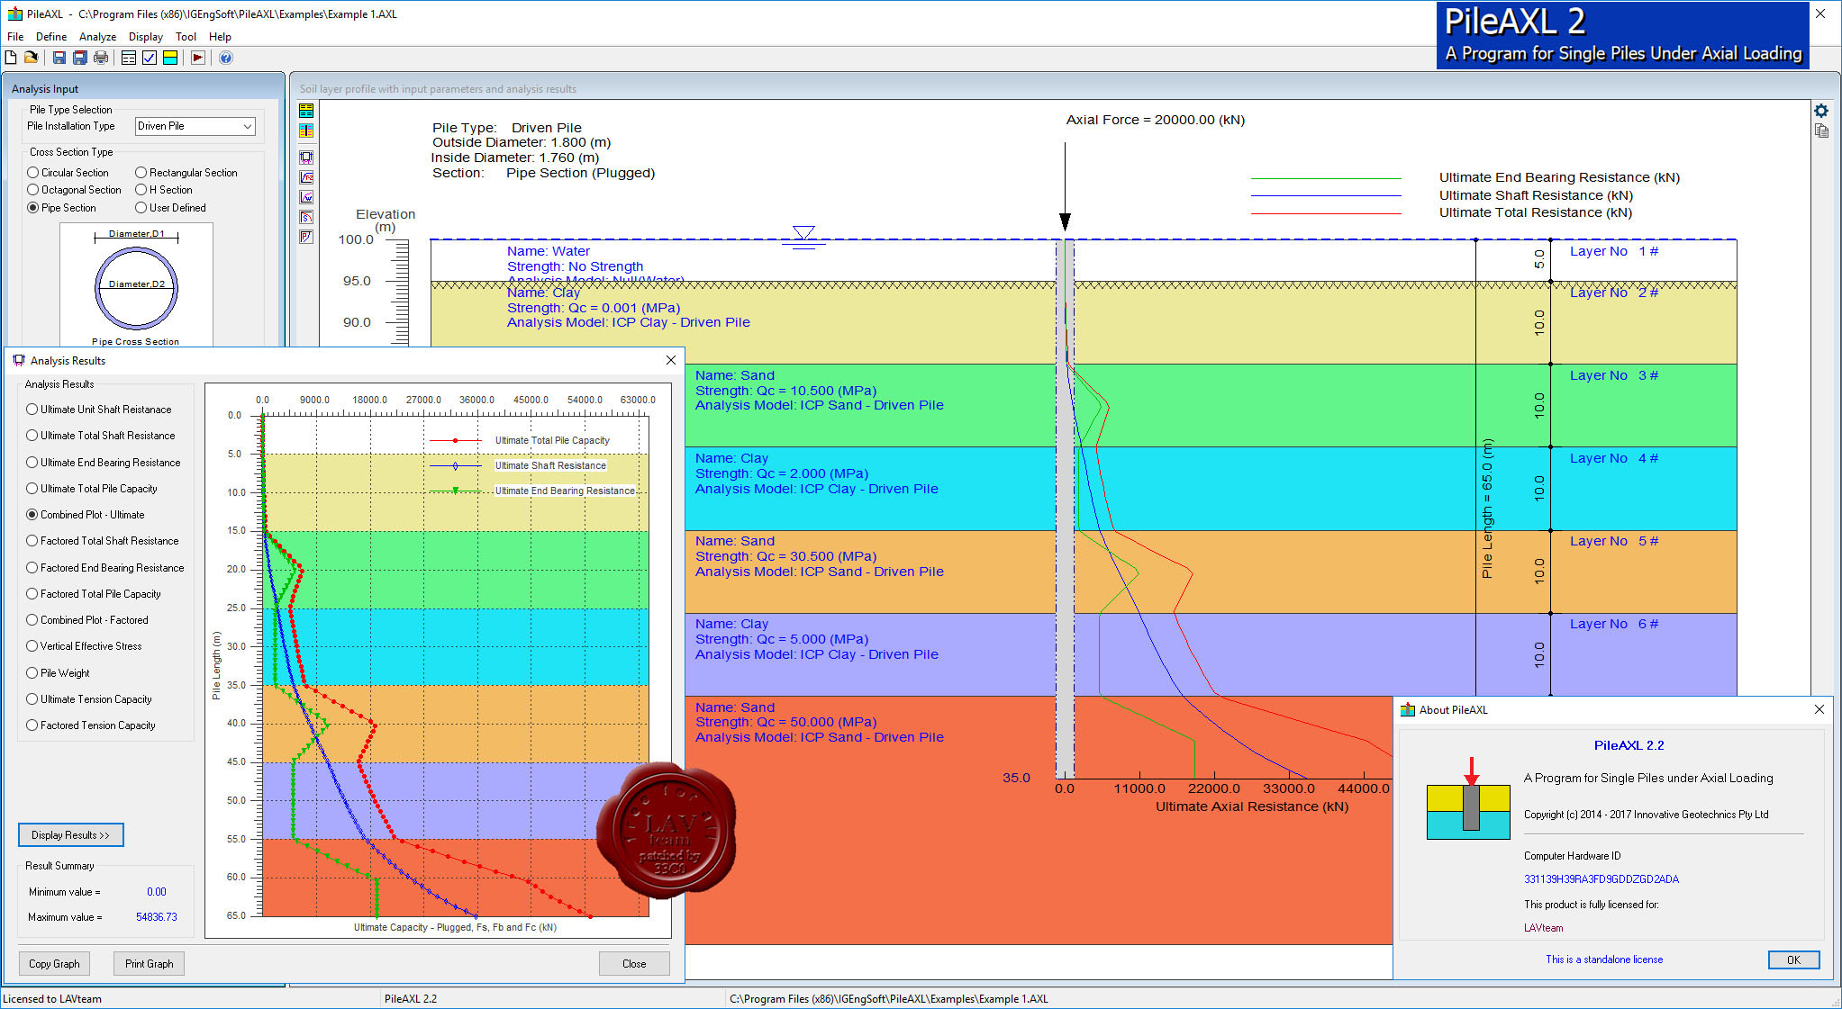Click the Minimum value 0.00 field
The width and height of the screenshot is (1842, 1009).
(x=157, y=892)
